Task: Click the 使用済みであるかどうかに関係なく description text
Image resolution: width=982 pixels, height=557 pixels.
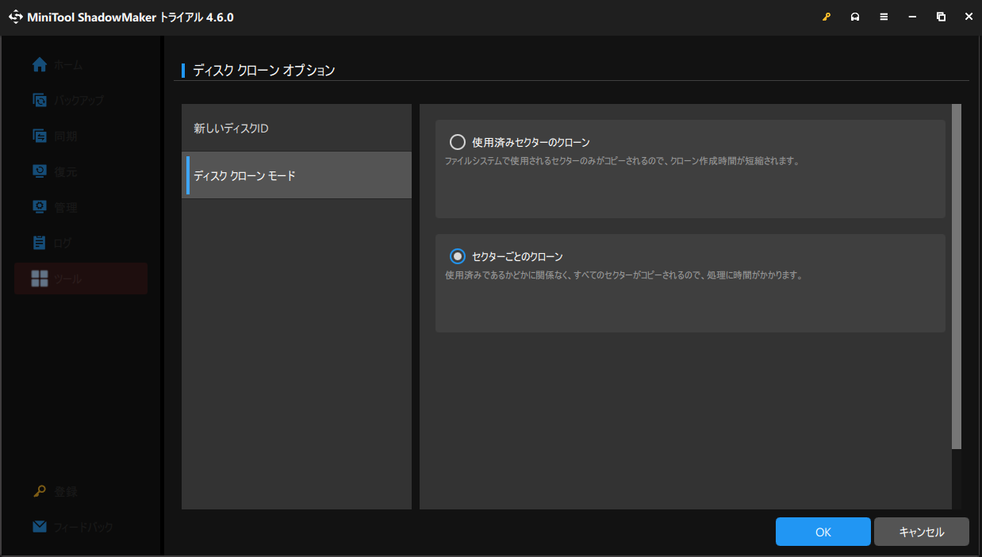Action: (x=624, y=275)
